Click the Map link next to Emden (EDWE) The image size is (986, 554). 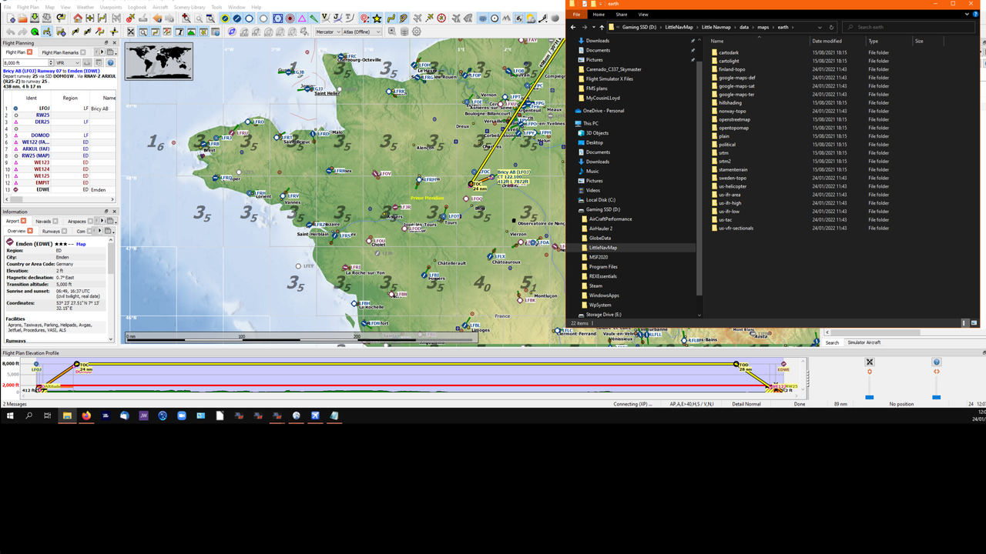[81, 244]
